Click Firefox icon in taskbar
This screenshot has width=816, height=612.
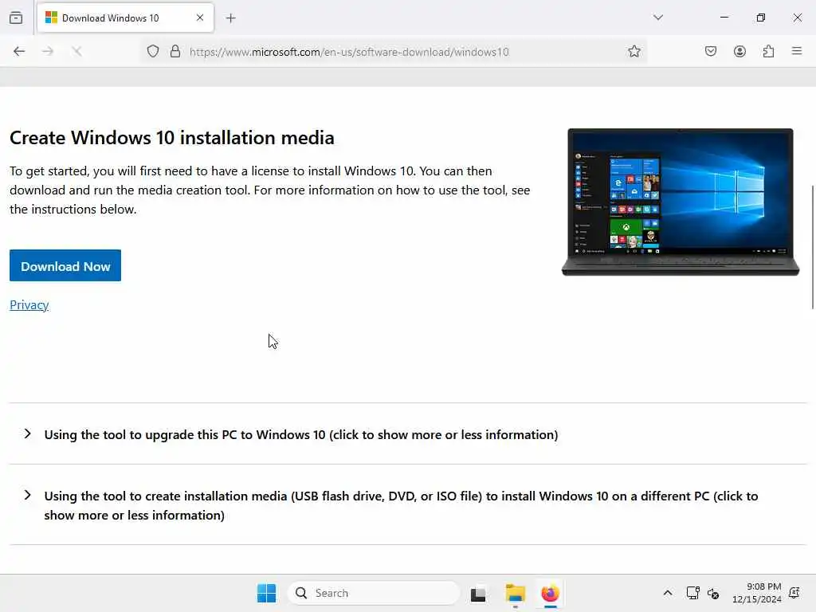[550, 593]
